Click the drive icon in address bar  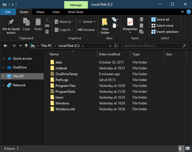coord(33,46)
